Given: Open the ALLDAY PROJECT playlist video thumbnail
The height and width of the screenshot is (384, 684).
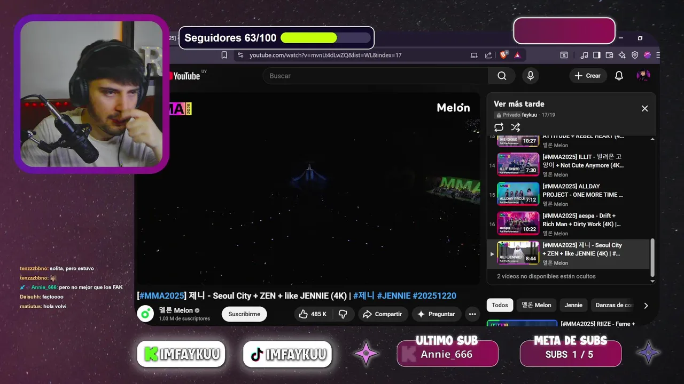Looking at the screenshot, I should pos(518,194).
